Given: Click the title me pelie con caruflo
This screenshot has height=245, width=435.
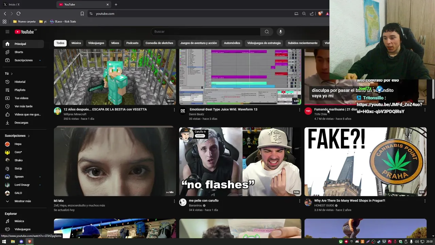Looking at the screenshot, I should point(204,201).
